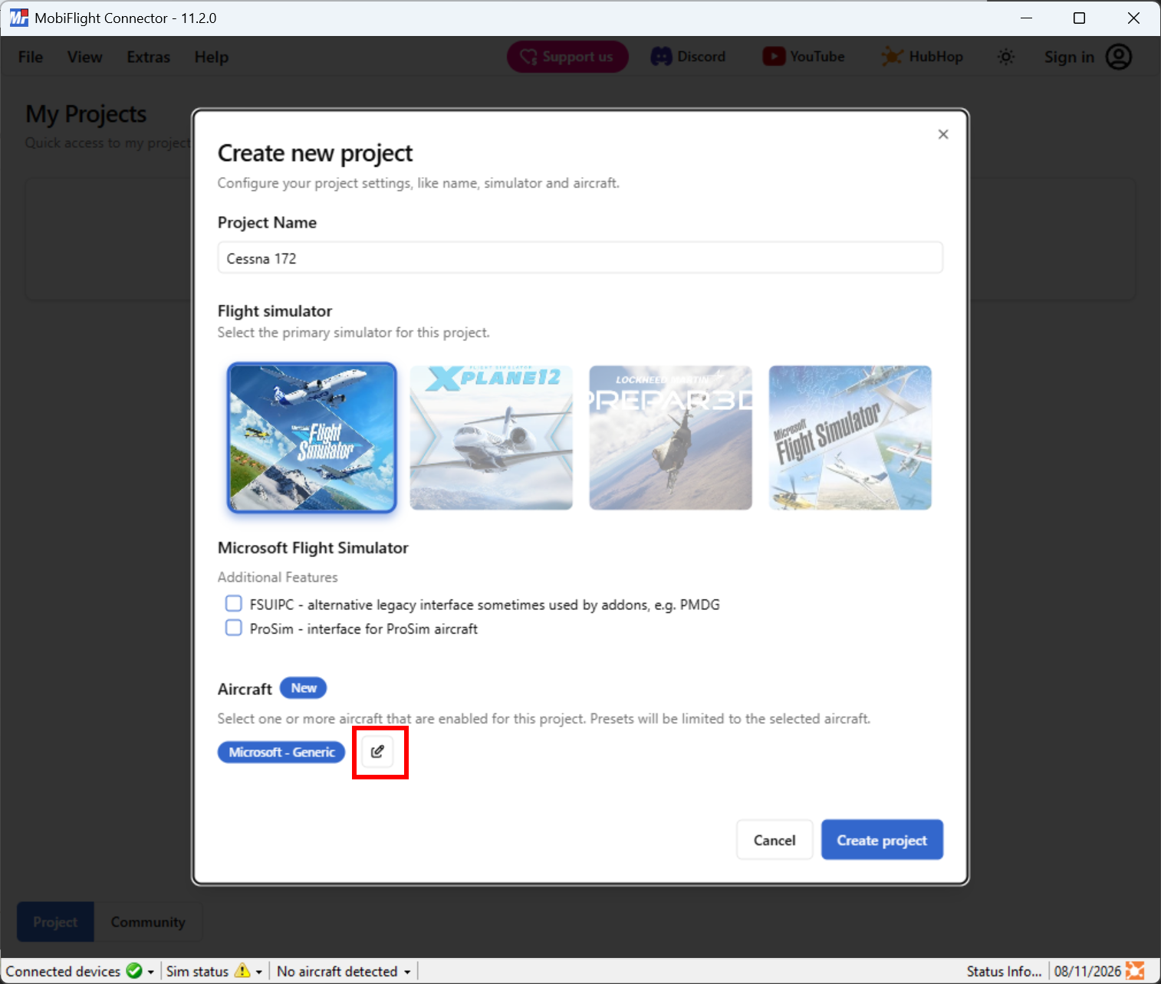Click the 08/11/2026 date in status bar
The width and height of the screenshot is (1161, 984).
point(1087,971)
